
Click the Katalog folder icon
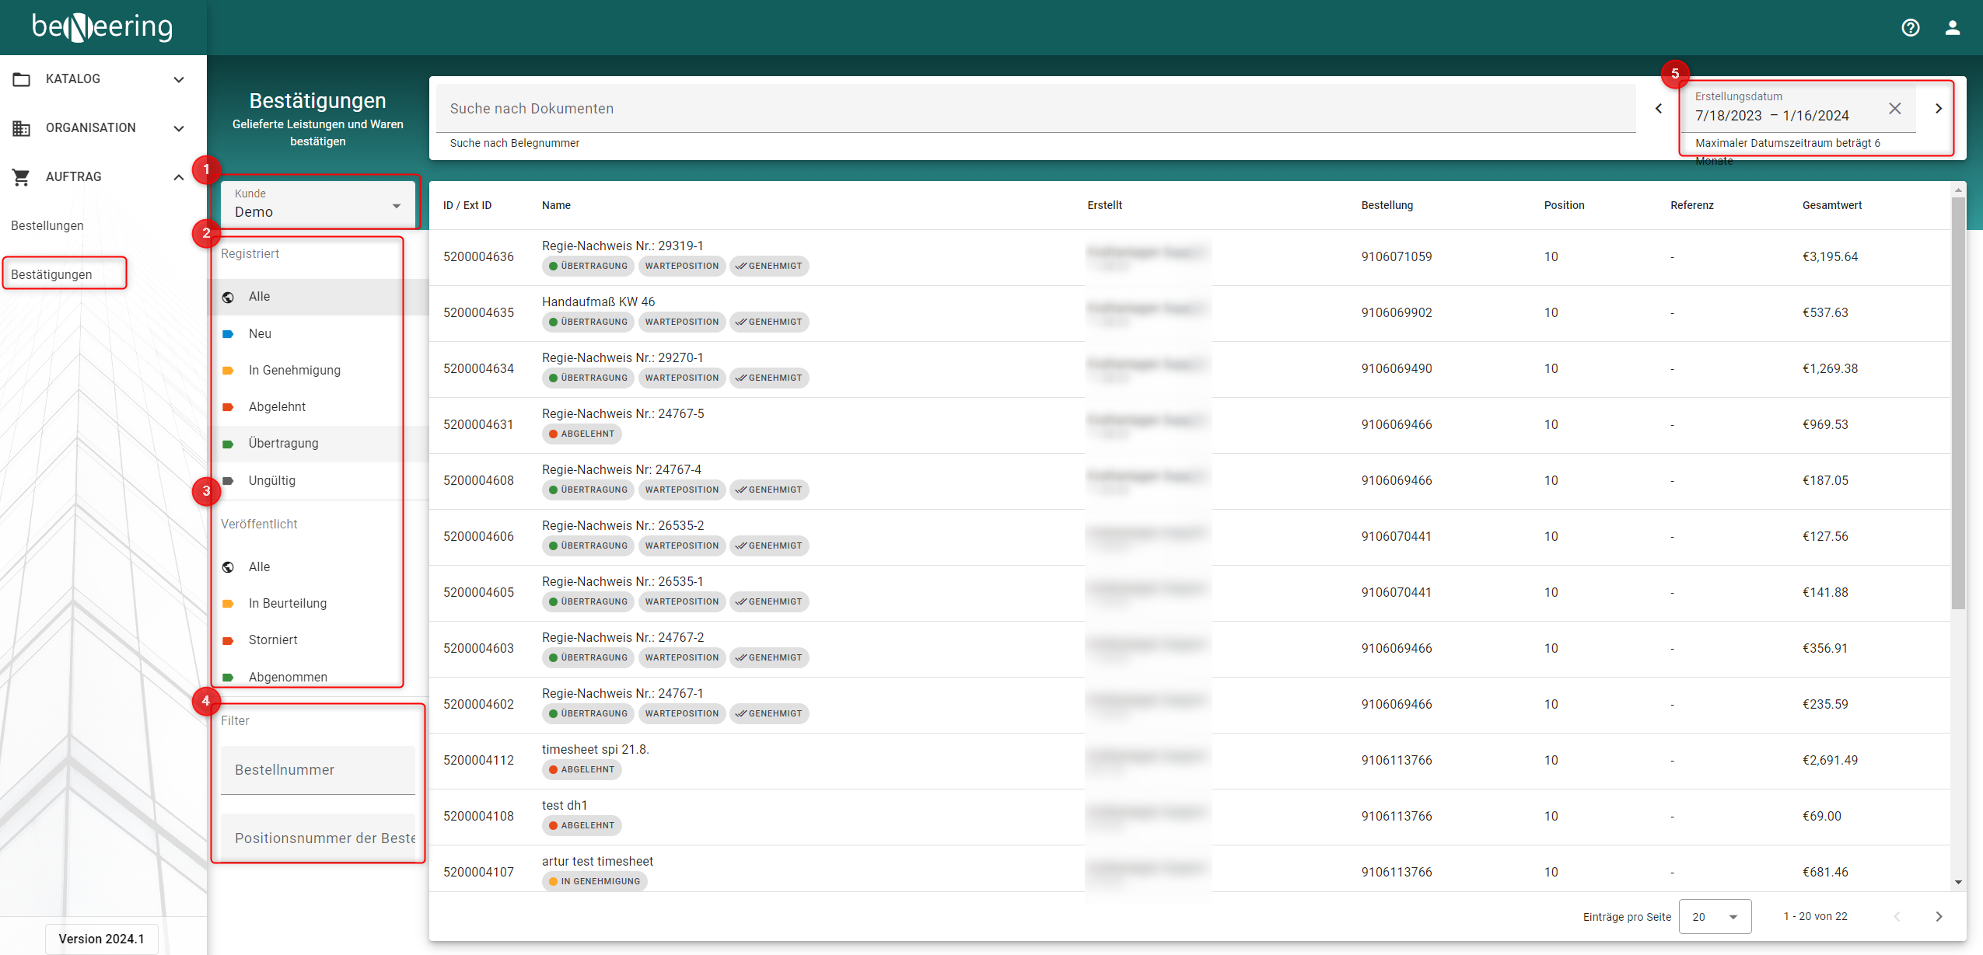(21, 79)
